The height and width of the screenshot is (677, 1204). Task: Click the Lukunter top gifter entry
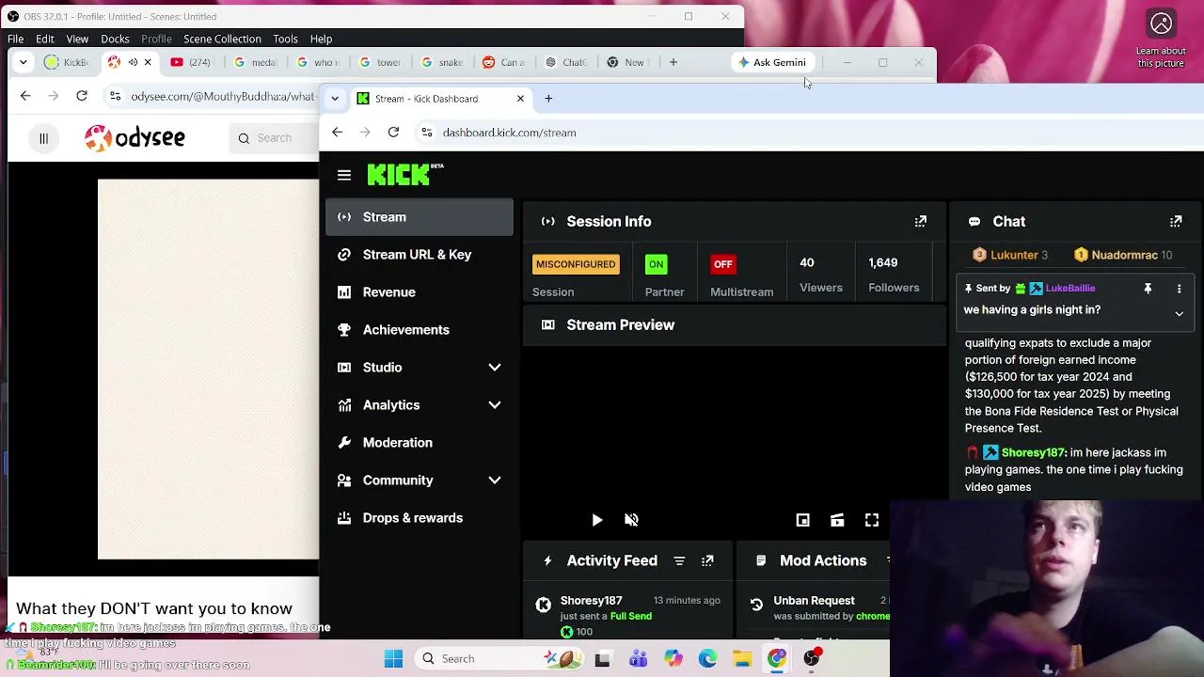click(1010, 255)
